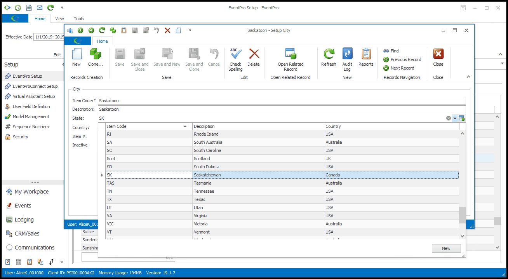Viewport: 508px width, 279px height.
Task: Click the Description input field
Action: click(x=282, y=109)
